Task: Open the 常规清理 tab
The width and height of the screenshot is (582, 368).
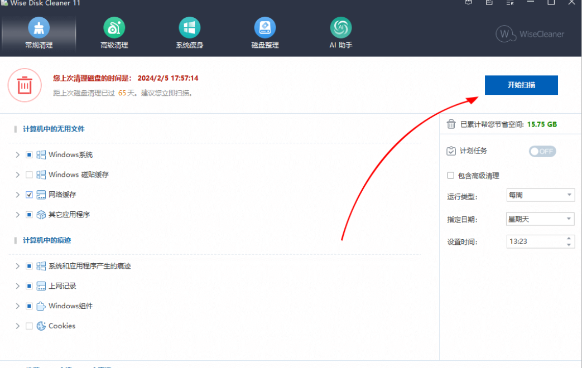Action: pyautogui.click(x=39, y=34)
